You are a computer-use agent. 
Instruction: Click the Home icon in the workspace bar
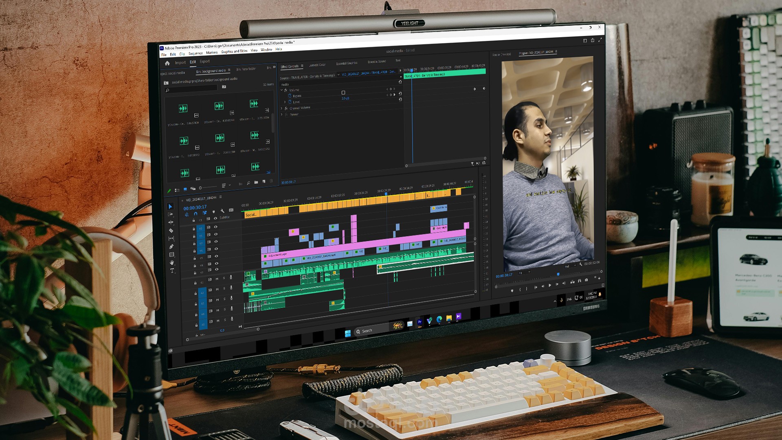click(167, 63)
